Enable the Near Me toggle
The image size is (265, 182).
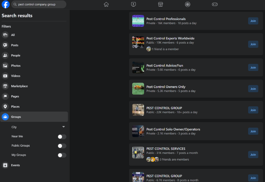coord(62,137)
